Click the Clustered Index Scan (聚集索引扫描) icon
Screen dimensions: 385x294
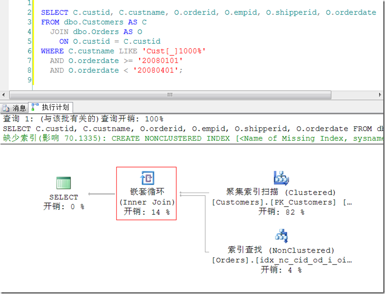point(281,178)
